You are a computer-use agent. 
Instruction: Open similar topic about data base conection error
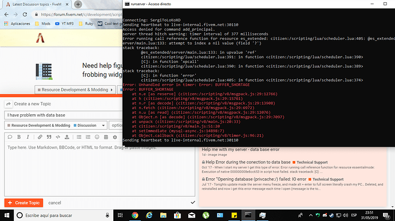point(248,162)
